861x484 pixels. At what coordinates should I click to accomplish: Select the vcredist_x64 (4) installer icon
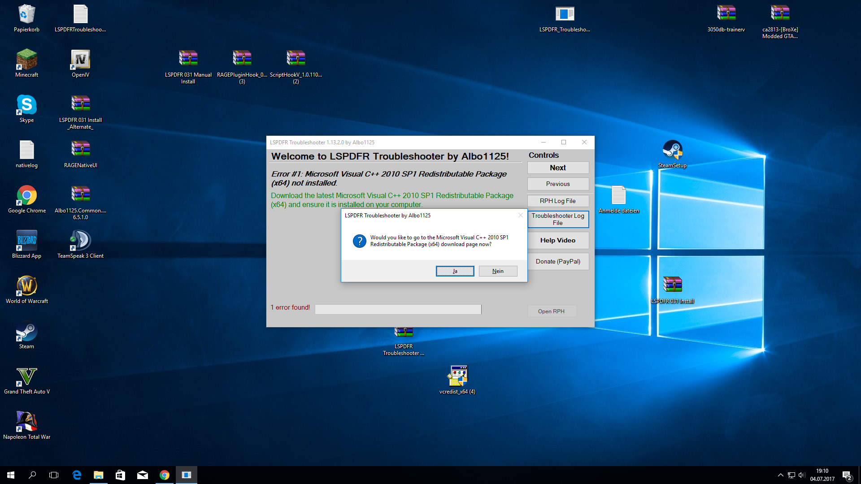[457, 376]
